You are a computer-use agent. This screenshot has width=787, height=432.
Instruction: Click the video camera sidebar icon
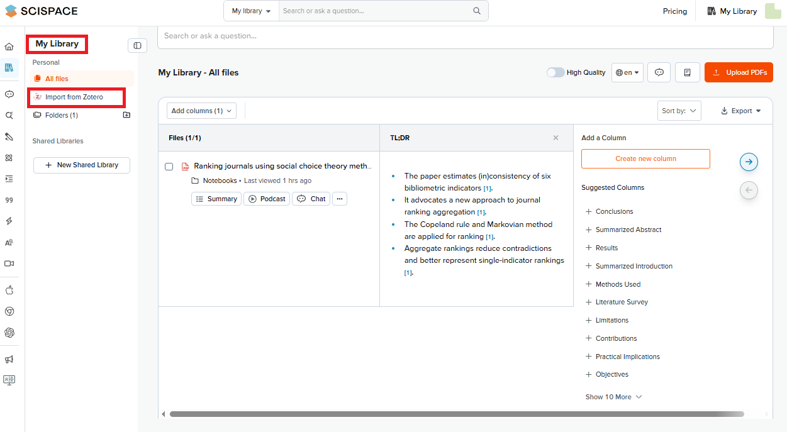point(9,263)
